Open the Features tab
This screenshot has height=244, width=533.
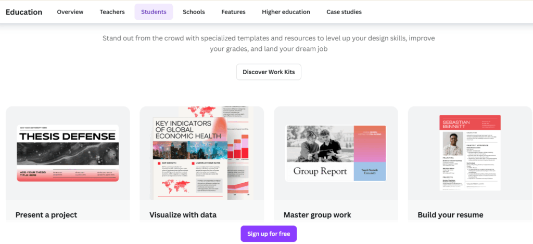[233, 12]
